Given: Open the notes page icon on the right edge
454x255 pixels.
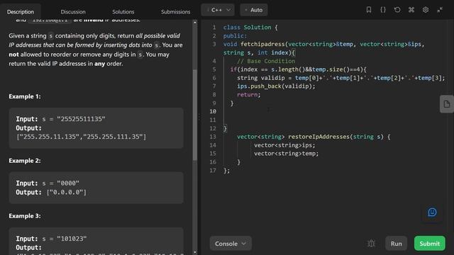Looking at the screenshot, I should pos(447,104).
